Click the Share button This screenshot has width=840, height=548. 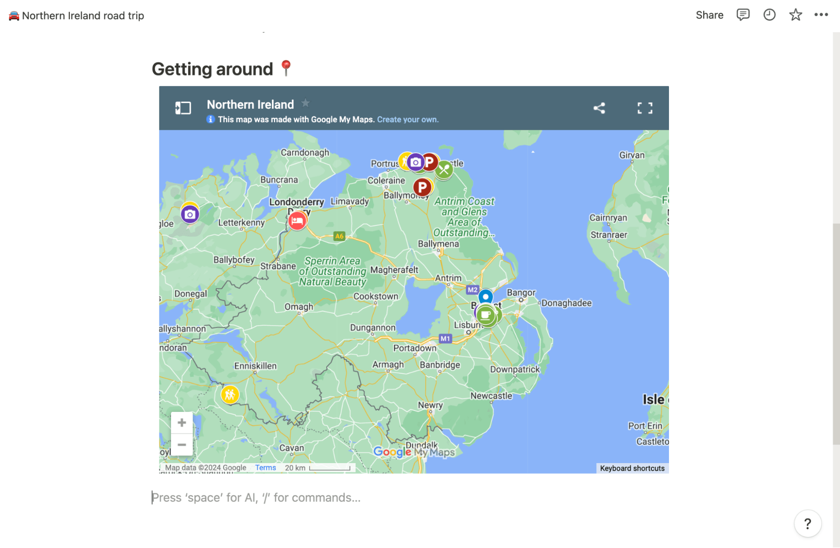point(709,15)
